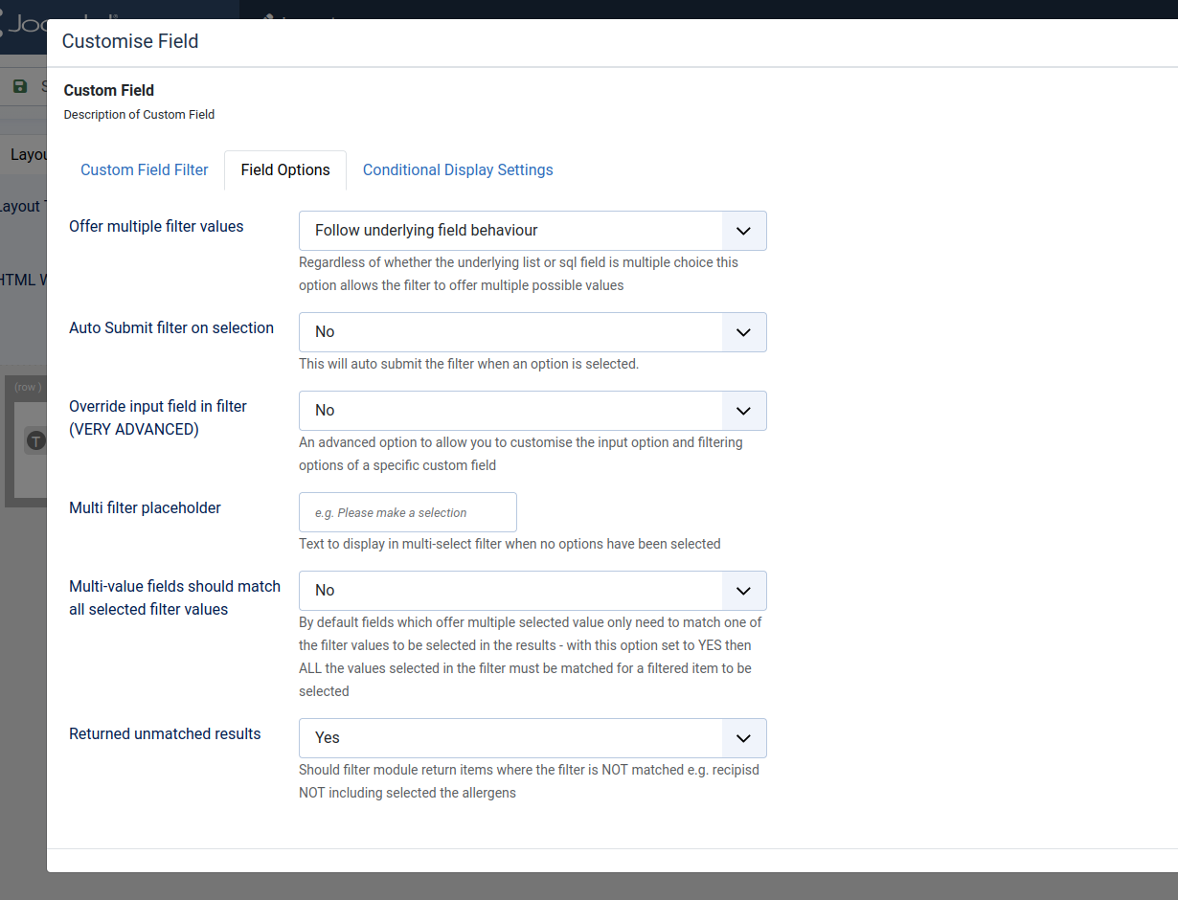Screen dimensions: 1178x900
Task: Click the auto submit help text
Action: coord(468,364)
